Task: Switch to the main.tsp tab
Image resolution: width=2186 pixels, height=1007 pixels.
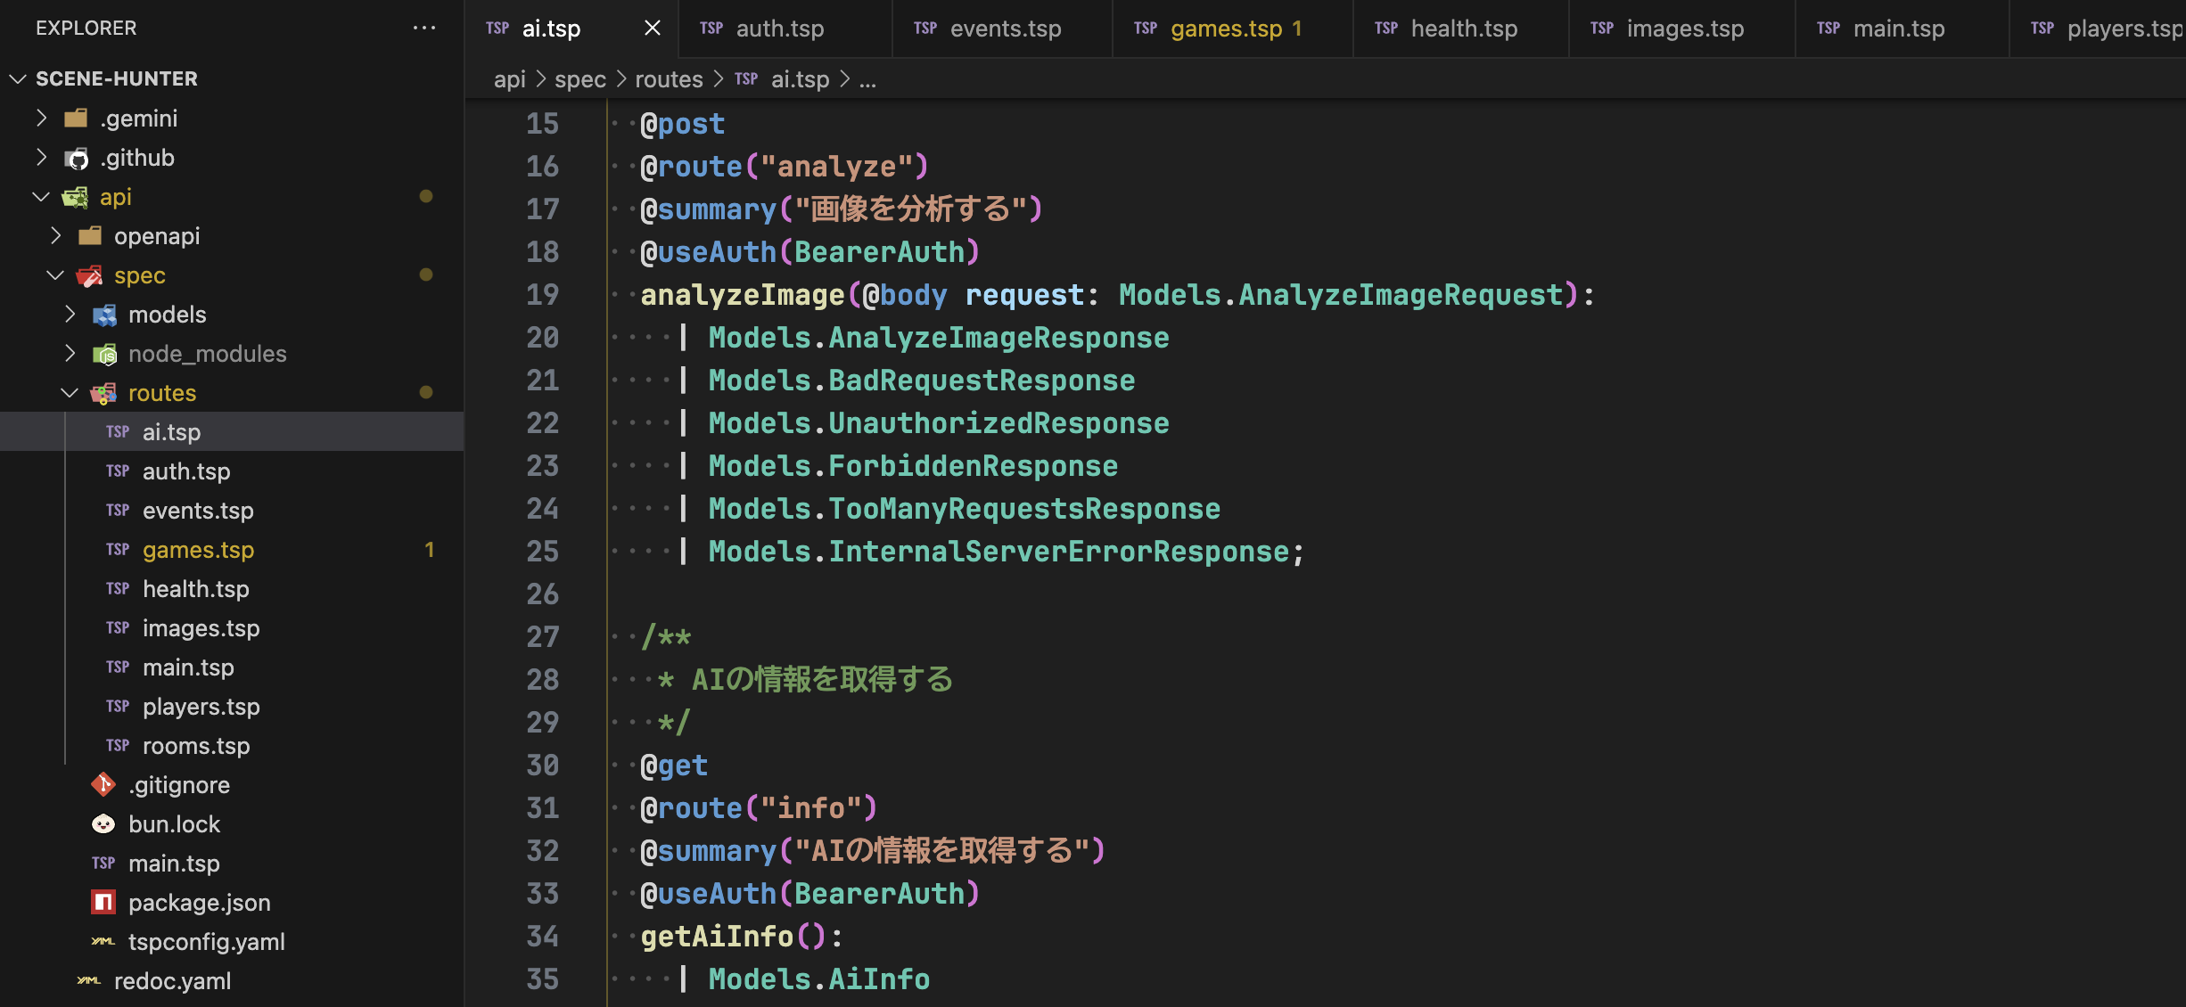Action: (1902, 29)
